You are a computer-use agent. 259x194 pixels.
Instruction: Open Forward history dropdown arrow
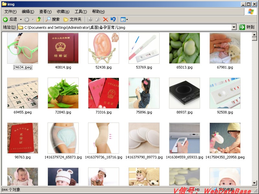coord(33,20)
